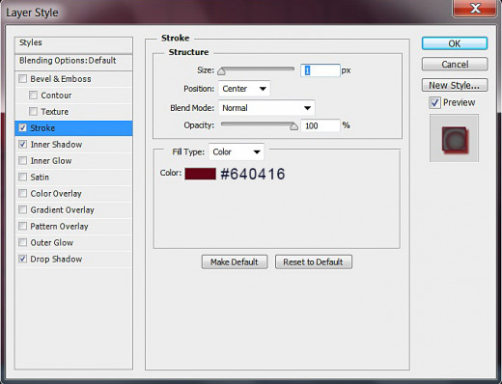502x384 pixels.
Task: Click the OK button
Action: (x=455, y=43)
